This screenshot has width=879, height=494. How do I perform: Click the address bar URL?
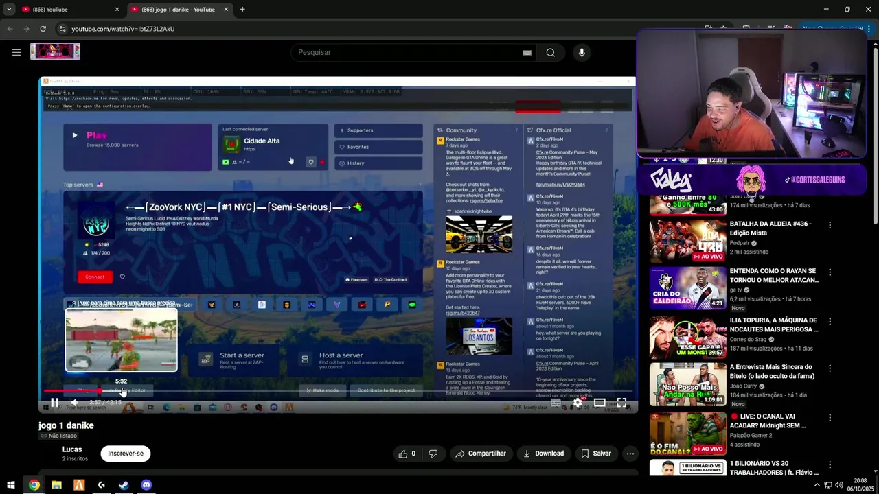click(123, 29)
